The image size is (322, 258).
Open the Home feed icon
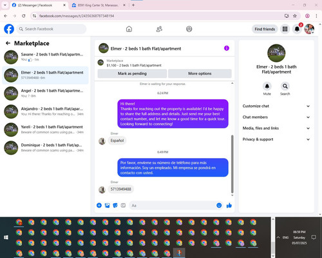129,29
